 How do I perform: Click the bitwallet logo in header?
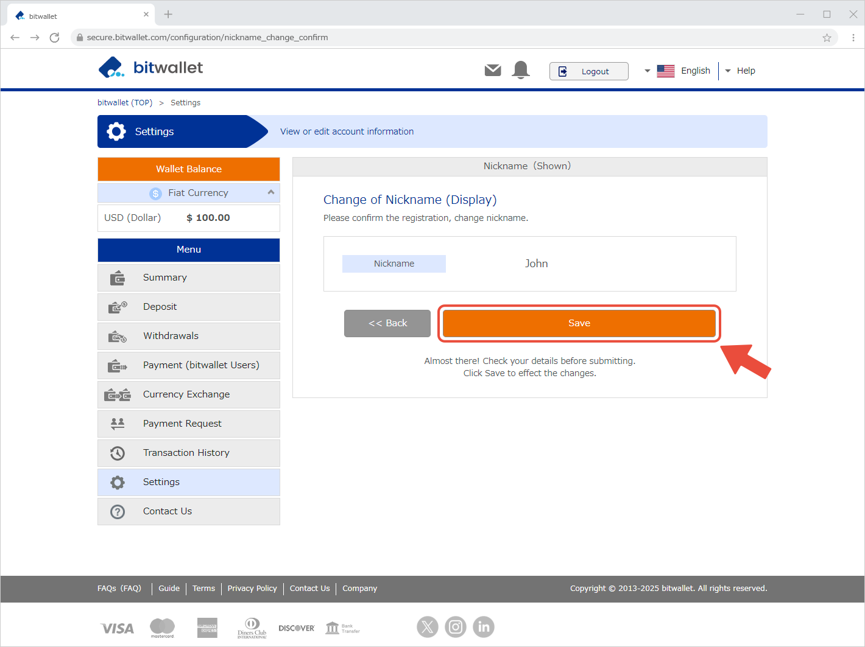coord(151,68)
